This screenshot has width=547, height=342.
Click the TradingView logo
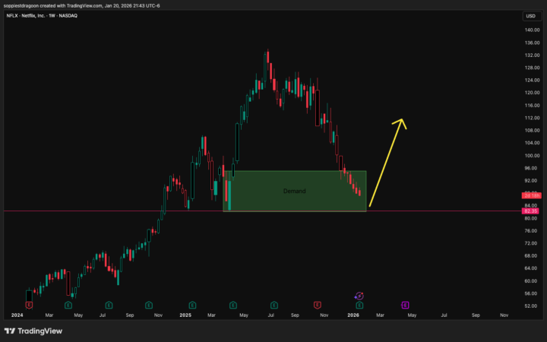coord(33,331)
